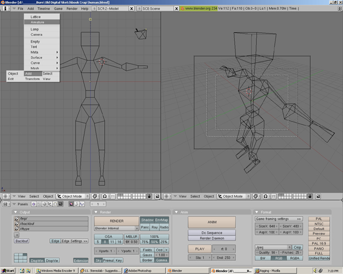Click the info window type icon by File
The height and width of the screenshot is (274, 343).
point(6,9)
